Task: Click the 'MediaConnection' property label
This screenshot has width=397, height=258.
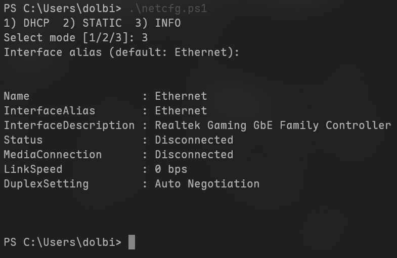Action: 53,155
